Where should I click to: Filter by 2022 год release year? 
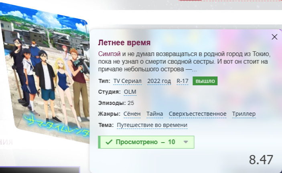pos(159,81)
